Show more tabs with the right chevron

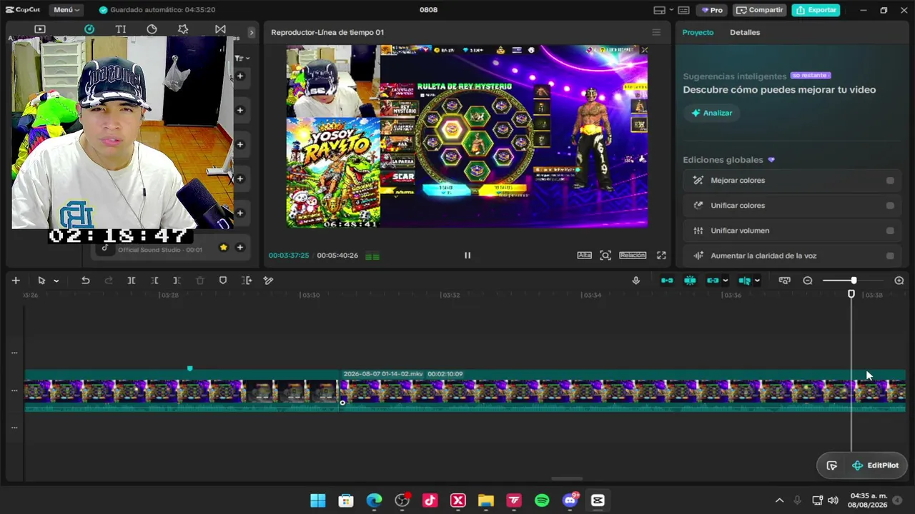251,32
